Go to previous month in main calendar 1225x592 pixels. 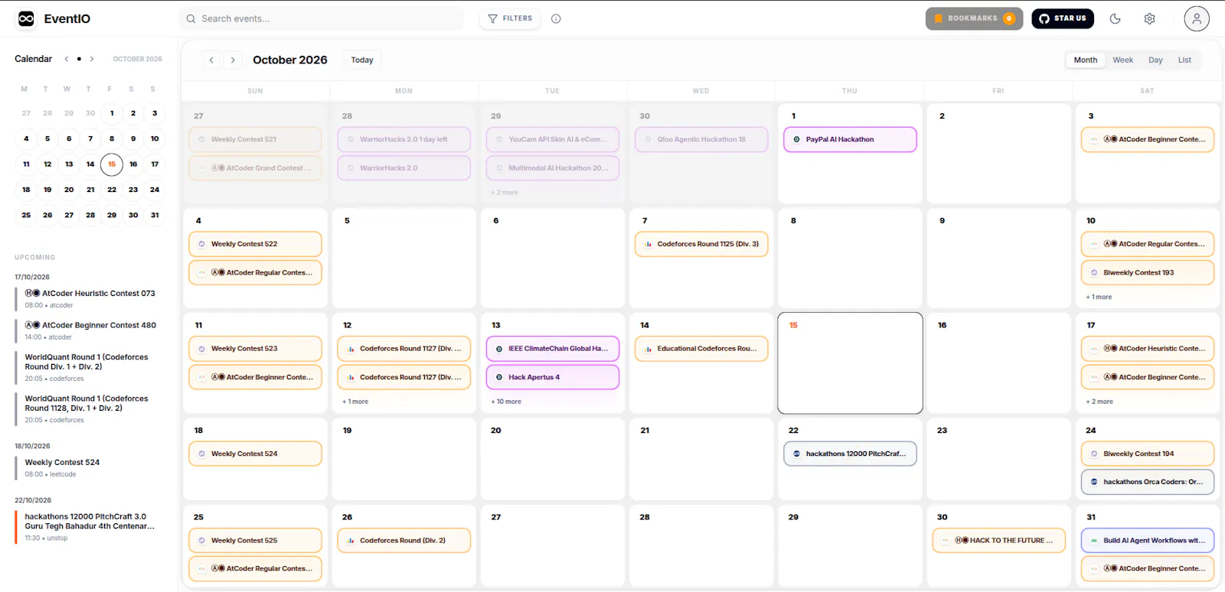coord(211,60)
